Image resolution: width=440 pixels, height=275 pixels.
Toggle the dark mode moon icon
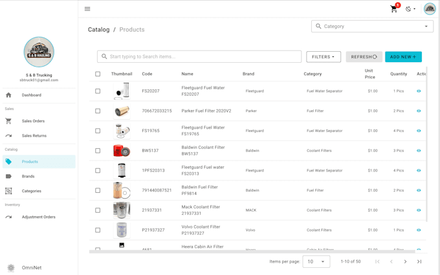[408, 9]
